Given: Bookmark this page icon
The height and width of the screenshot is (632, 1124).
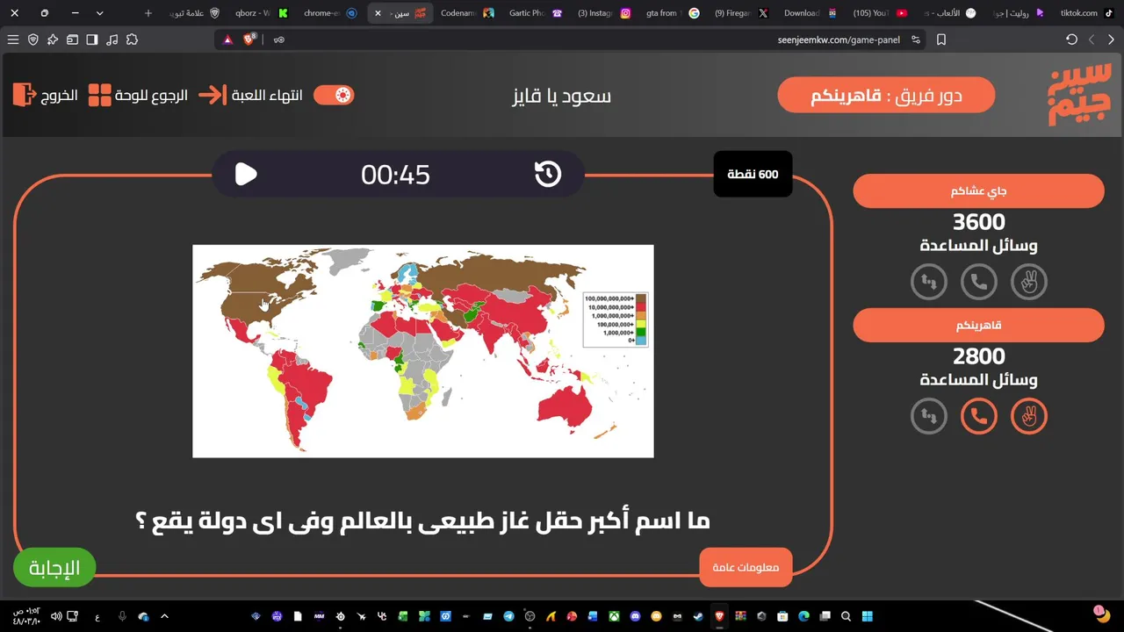Looking at the screenshot, I should click(941, 39).
